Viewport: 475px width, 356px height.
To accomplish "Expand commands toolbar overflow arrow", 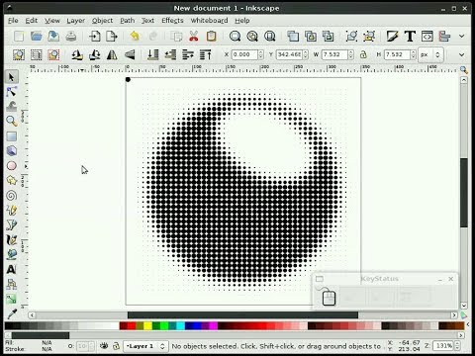I will pos(462,36).
